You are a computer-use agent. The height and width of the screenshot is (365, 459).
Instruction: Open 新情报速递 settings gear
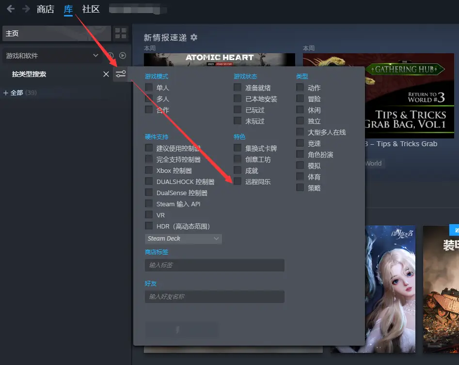click(194, 37)
